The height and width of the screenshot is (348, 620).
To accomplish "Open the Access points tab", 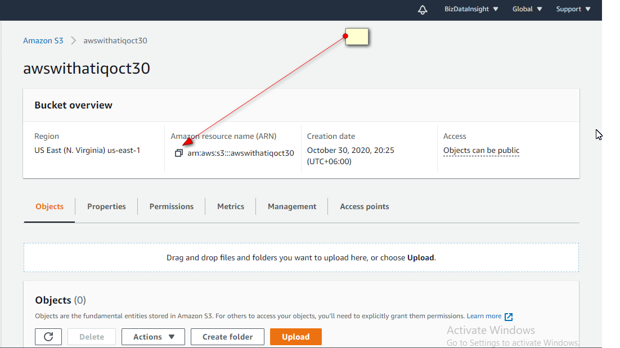I will click(364, 206).
